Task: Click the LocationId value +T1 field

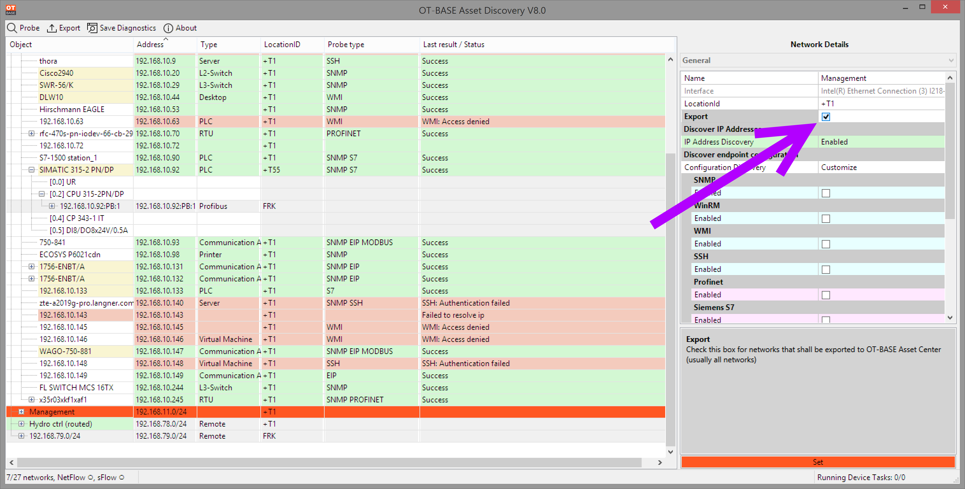Action: pyautogui.click(x=881, y=103)
